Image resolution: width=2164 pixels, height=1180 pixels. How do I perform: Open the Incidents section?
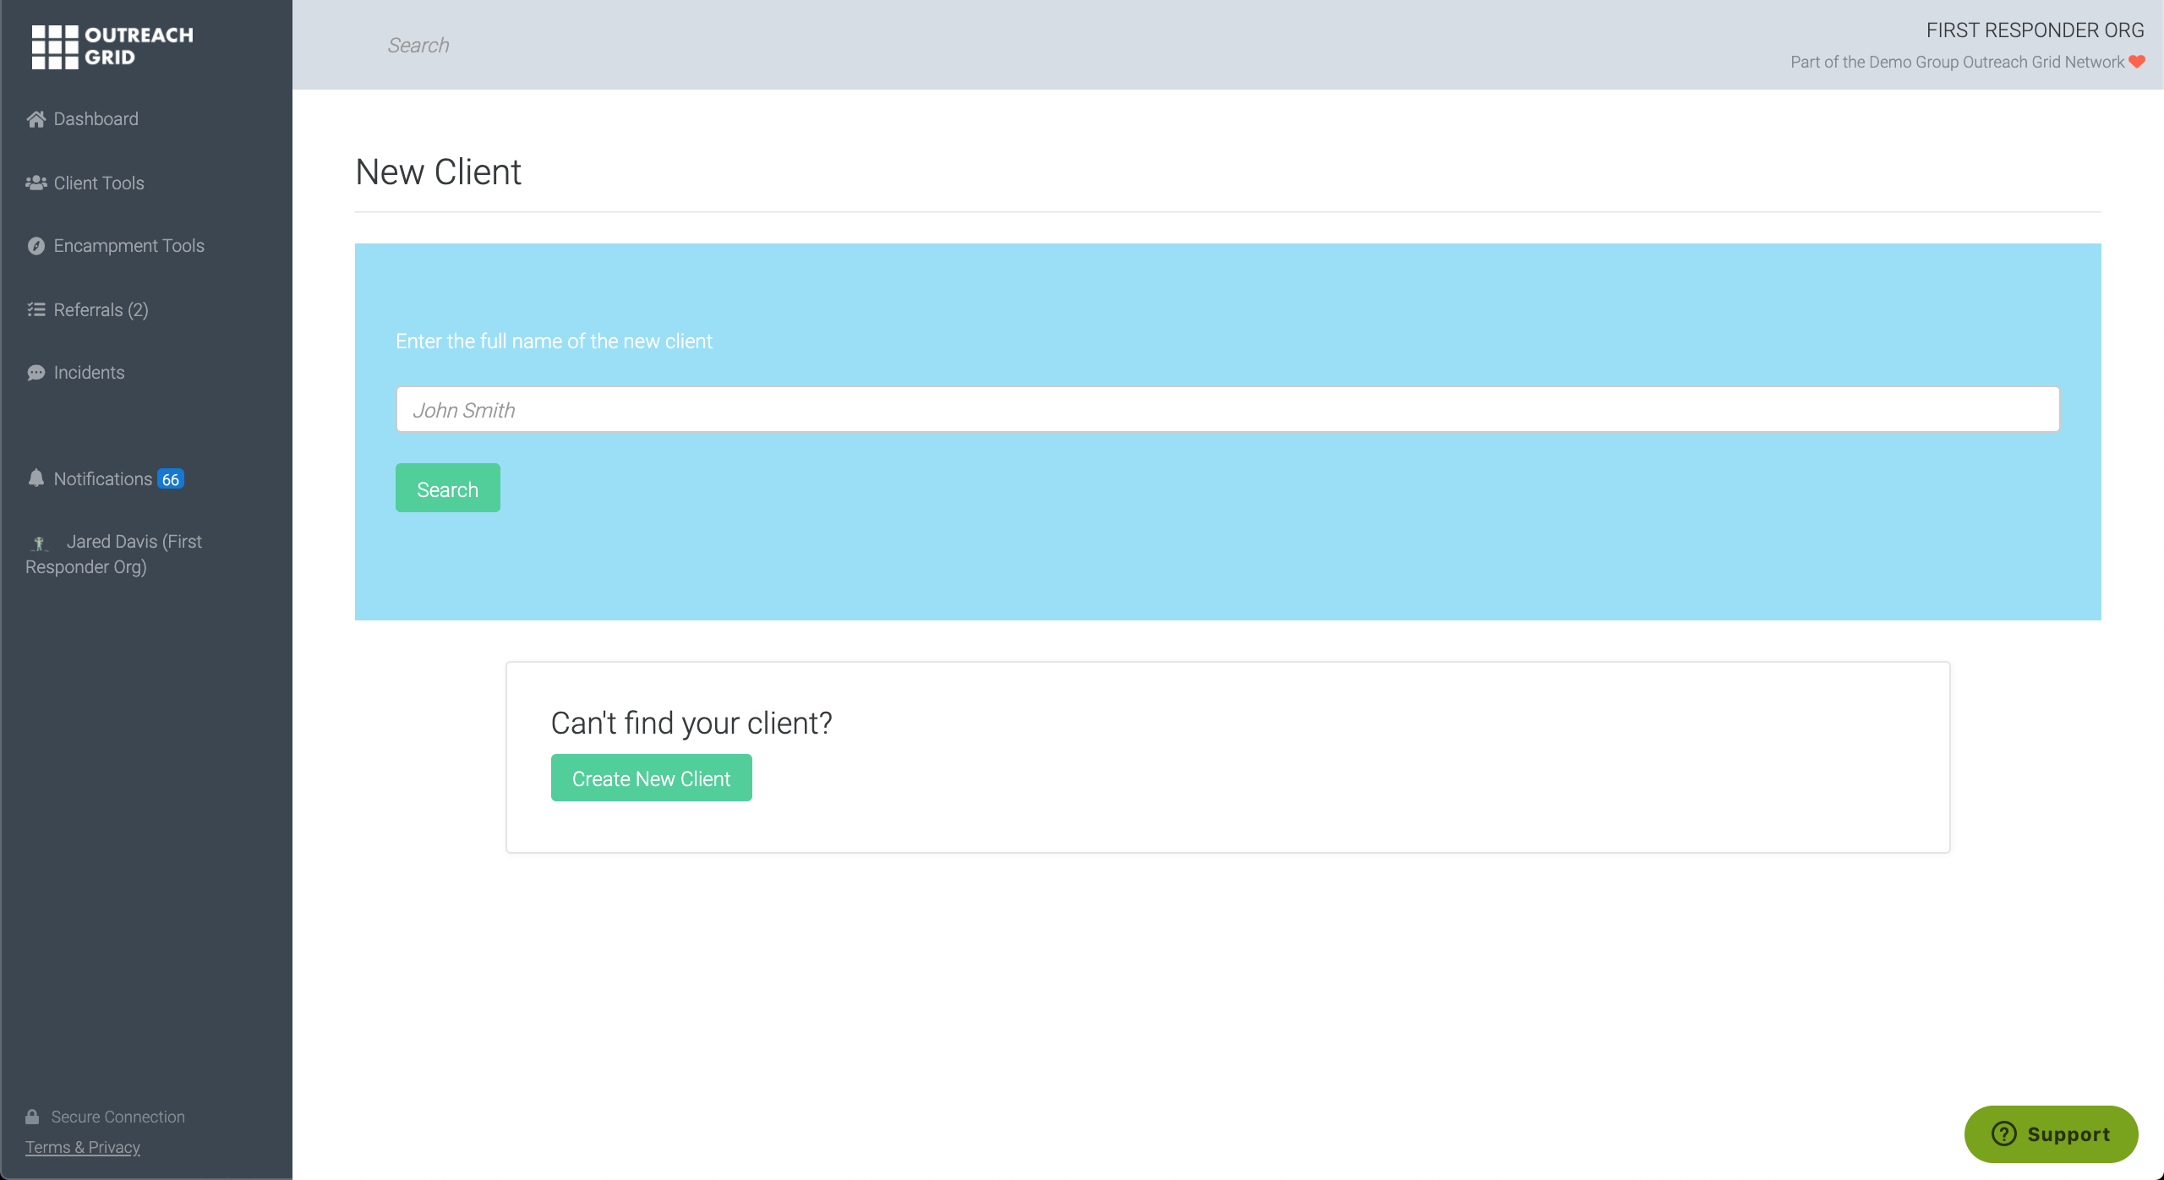point(89,373)
